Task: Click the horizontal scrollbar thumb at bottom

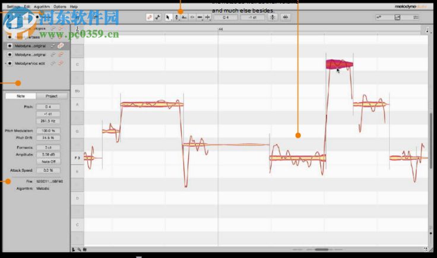Action: tap(321, 249)
